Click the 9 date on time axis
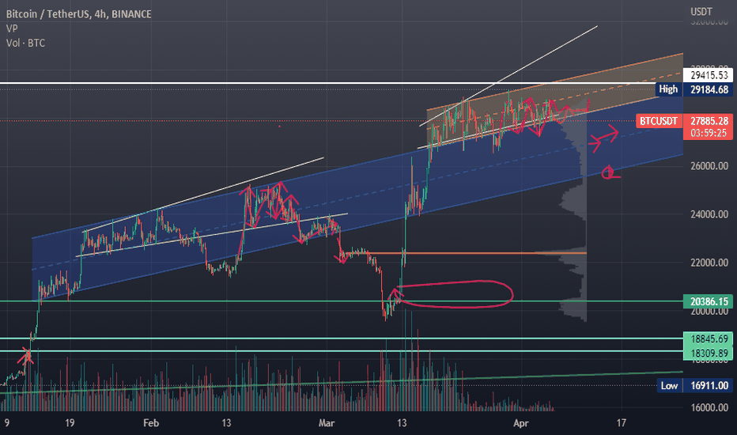 coord(7,423)
